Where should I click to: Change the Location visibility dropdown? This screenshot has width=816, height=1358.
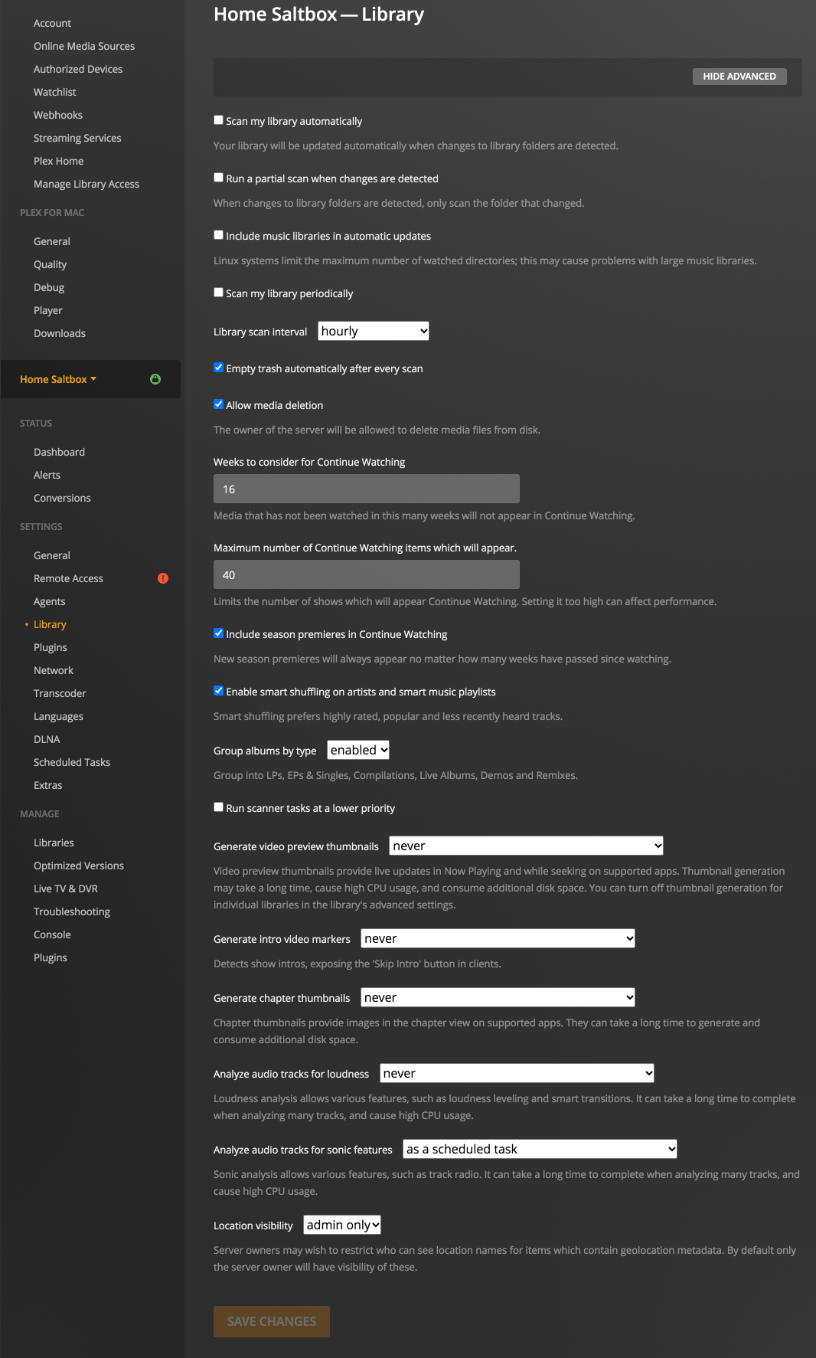342,1225
